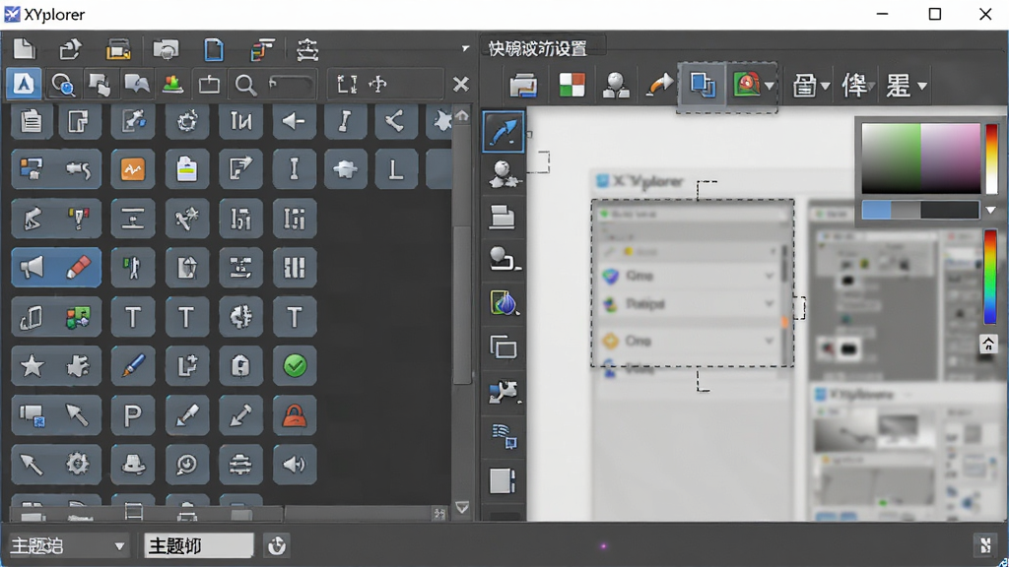Click the green and red download tray icon
The width and height of the screenshot is (1009, 567).
[x=172, y=85]
